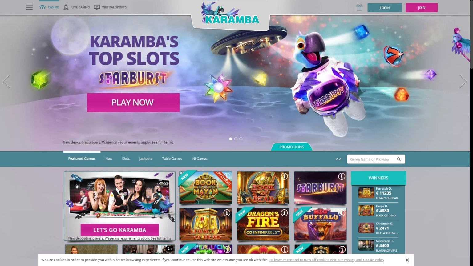Show info for Book of Dead tile
Image resolution: width=473 pixels, height=266 pixels.
click(284, 176)
